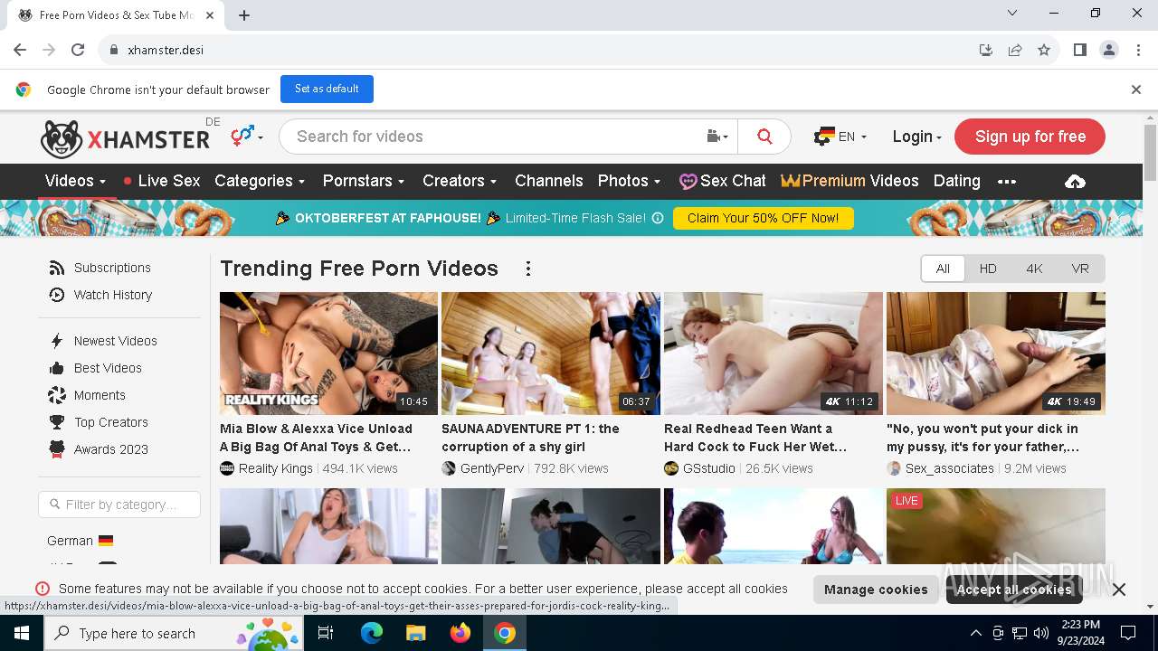
Task: Open the Dating navigation item
Action: pyautogui.click(x=956, y=181)
